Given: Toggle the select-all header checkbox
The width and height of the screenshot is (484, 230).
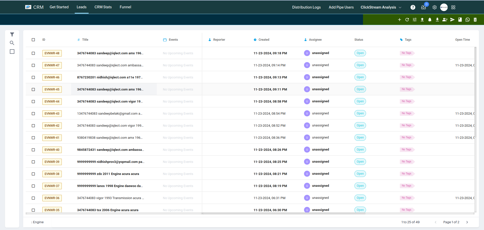Looking at the screenshot, I should click(33, 40).
